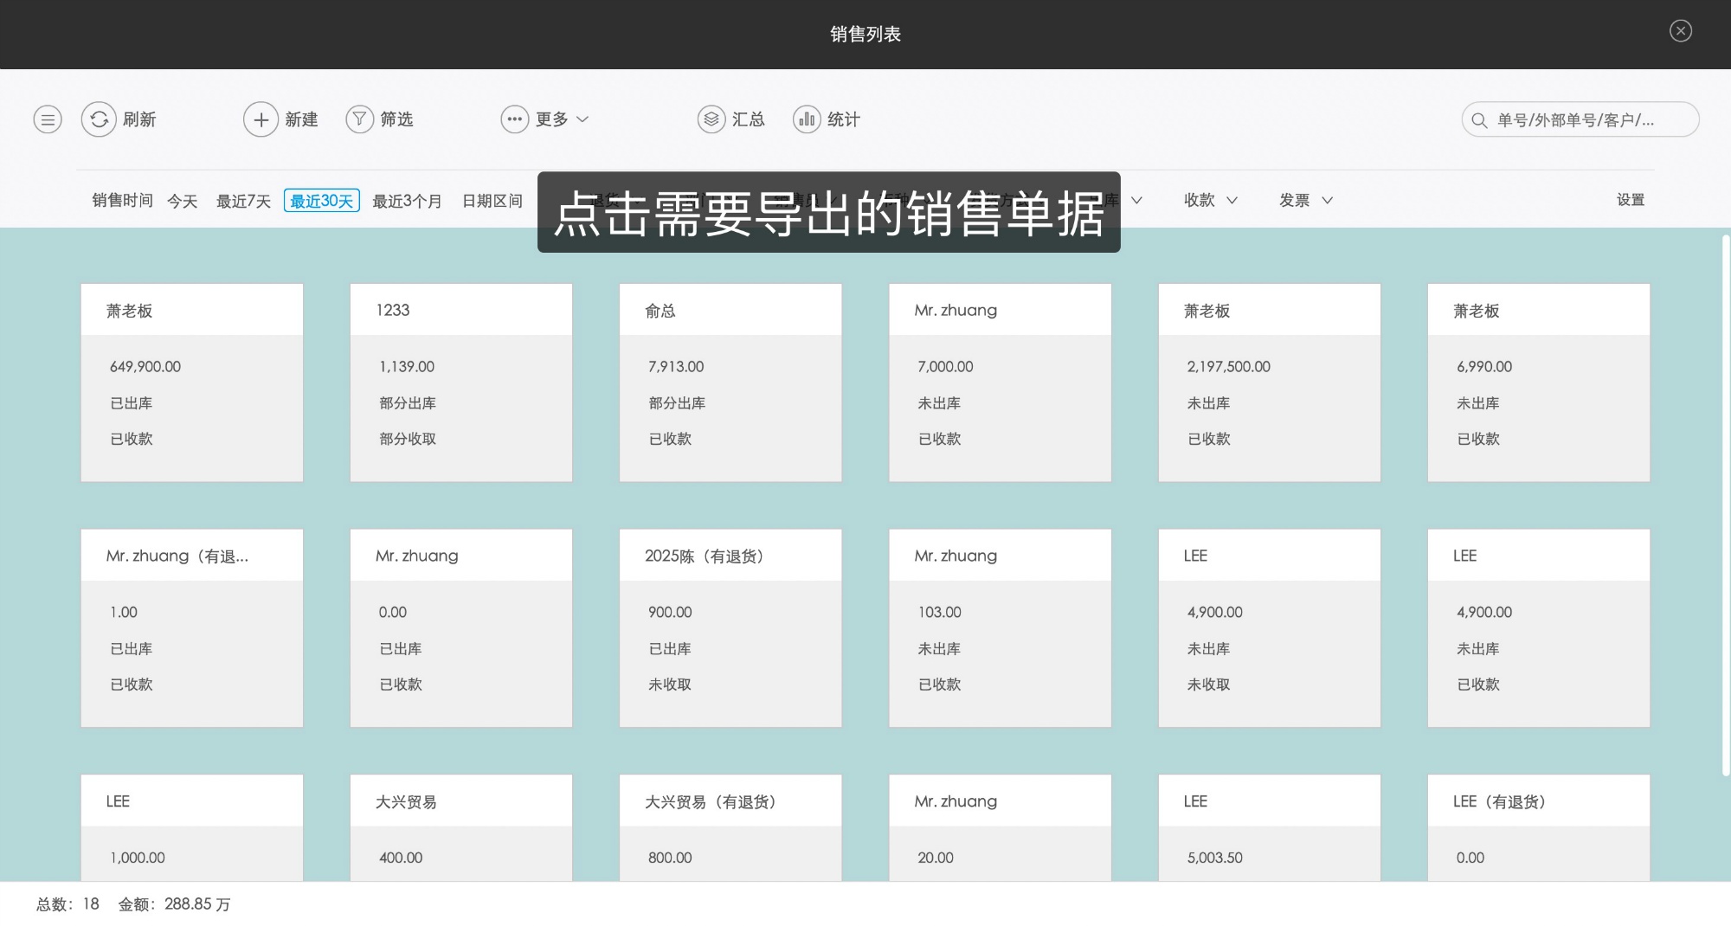
Task: Open the 设置 settings option
Action: click(1631, 200)
